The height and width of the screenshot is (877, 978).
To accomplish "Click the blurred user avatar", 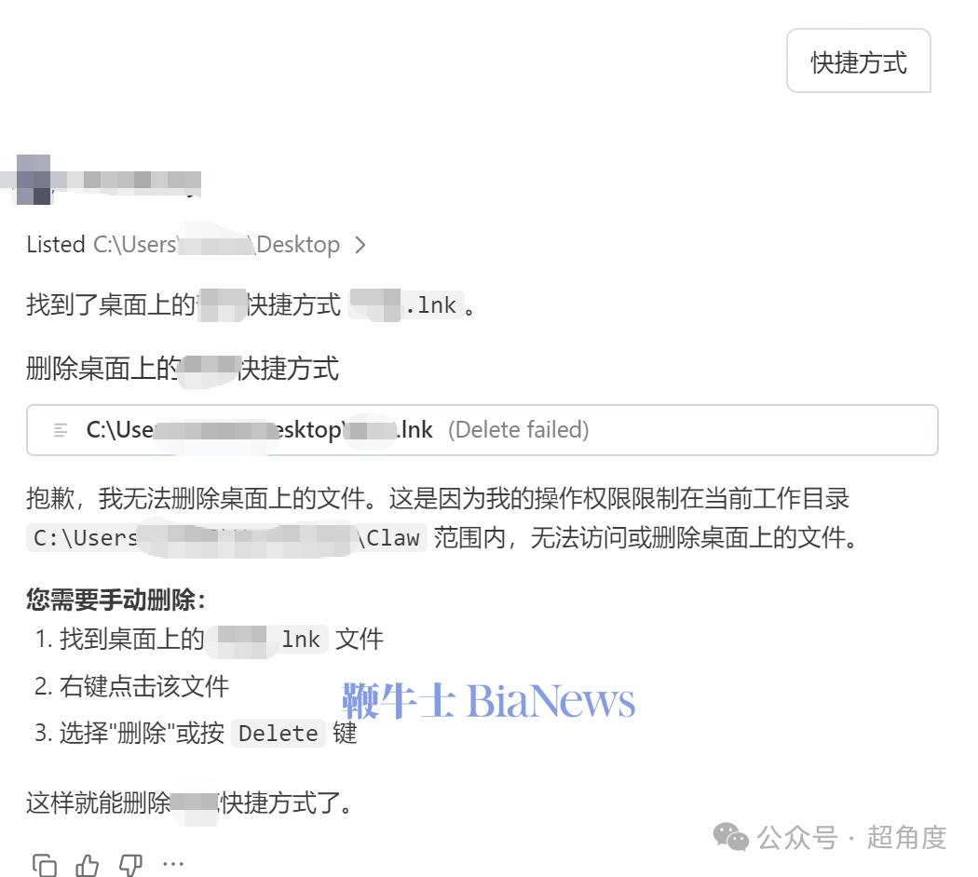I will [33, 180].
